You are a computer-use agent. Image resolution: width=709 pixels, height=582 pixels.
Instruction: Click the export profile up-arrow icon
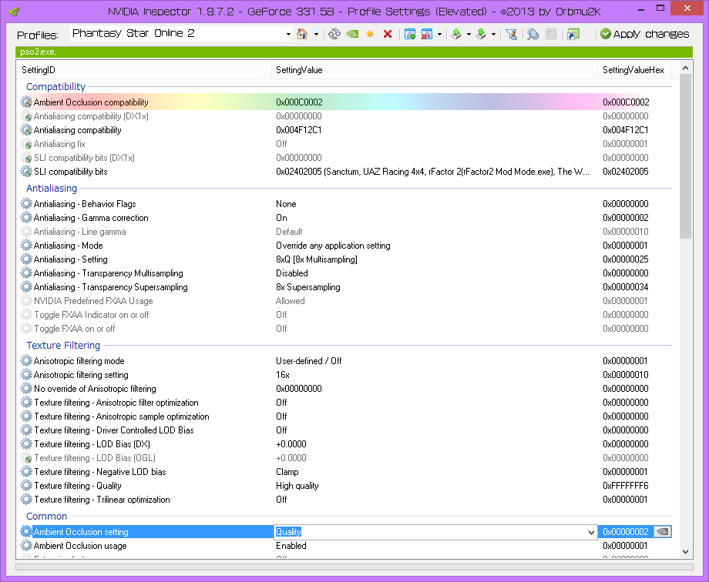[x=456, y=34]
